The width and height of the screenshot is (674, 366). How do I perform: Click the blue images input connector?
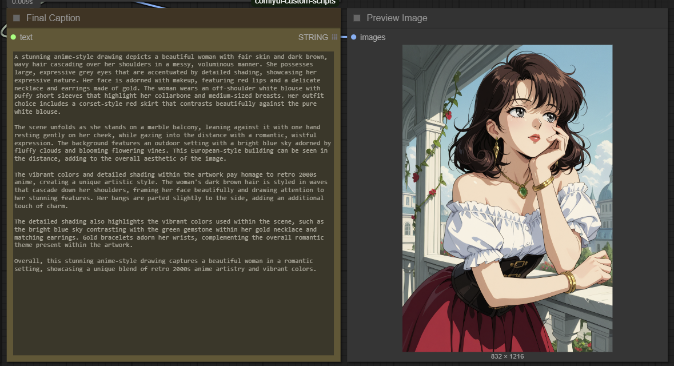(353, 37)
